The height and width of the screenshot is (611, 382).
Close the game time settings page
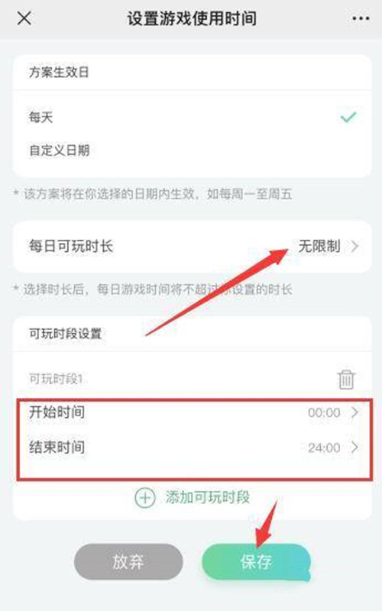coord(24,18)
